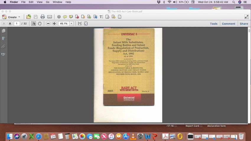Open the Bookmarks side panel
This screenshot has width=251, height=141.
pyautogui.click(x=4, y=39)
